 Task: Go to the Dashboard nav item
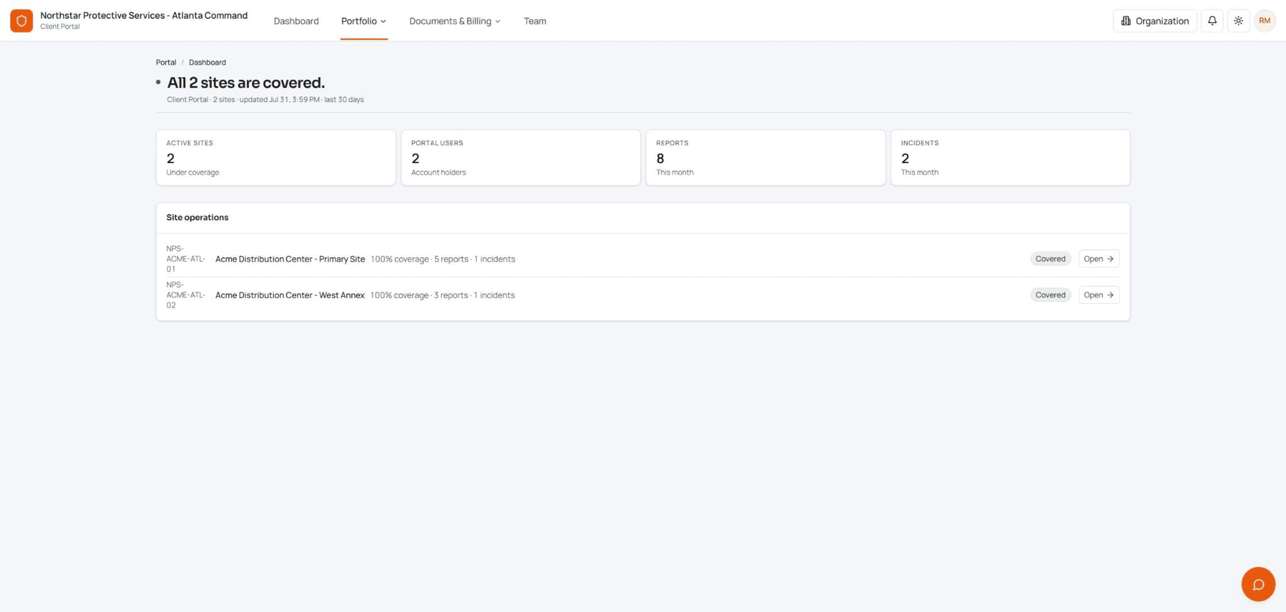coord(296,21)
